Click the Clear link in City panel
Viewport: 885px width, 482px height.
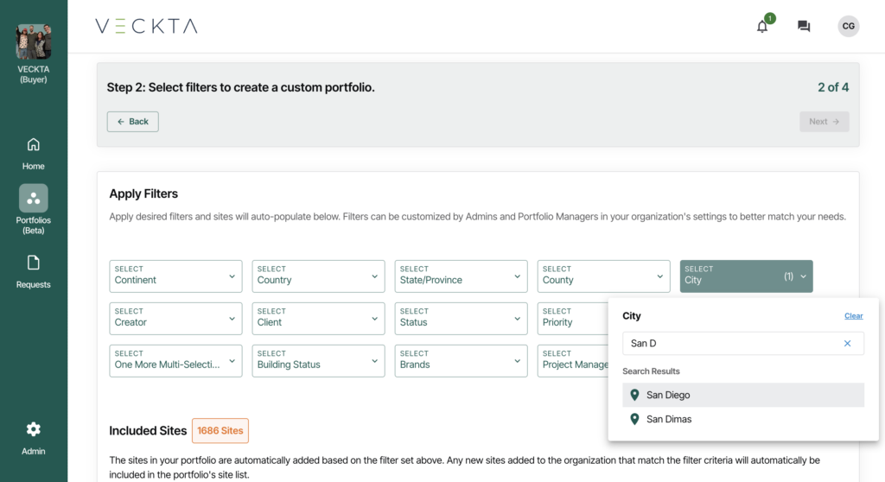(853, 316)
